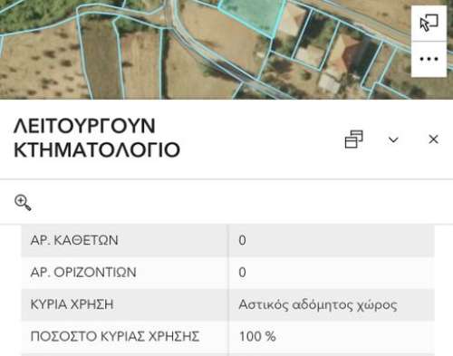This screenshot has height=356, width=453.
Task: Zoom to the selected parcel using magnifier icon
Action: [x=23, y=203]
